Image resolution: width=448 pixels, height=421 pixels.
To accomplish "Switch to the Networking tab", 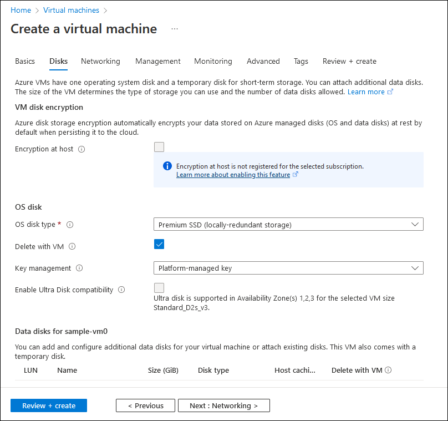I will click(x=100, y=61).
